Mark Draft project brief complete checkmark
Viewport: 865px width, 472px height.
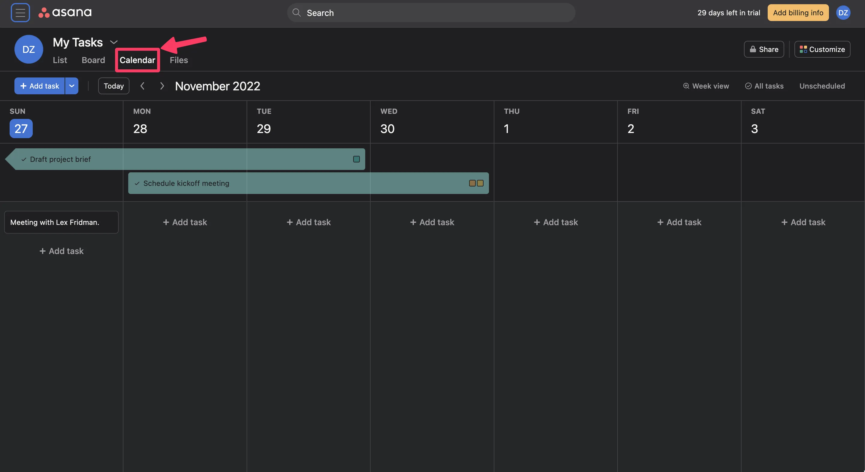click(x=24, y=159)
